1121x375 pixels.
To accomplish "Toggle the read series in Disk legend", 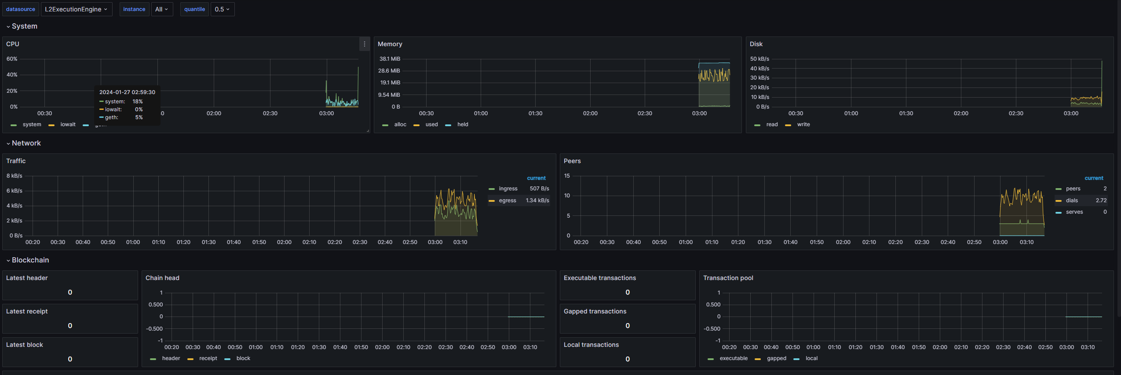I will pyautogui.click(x=772, y=124).
